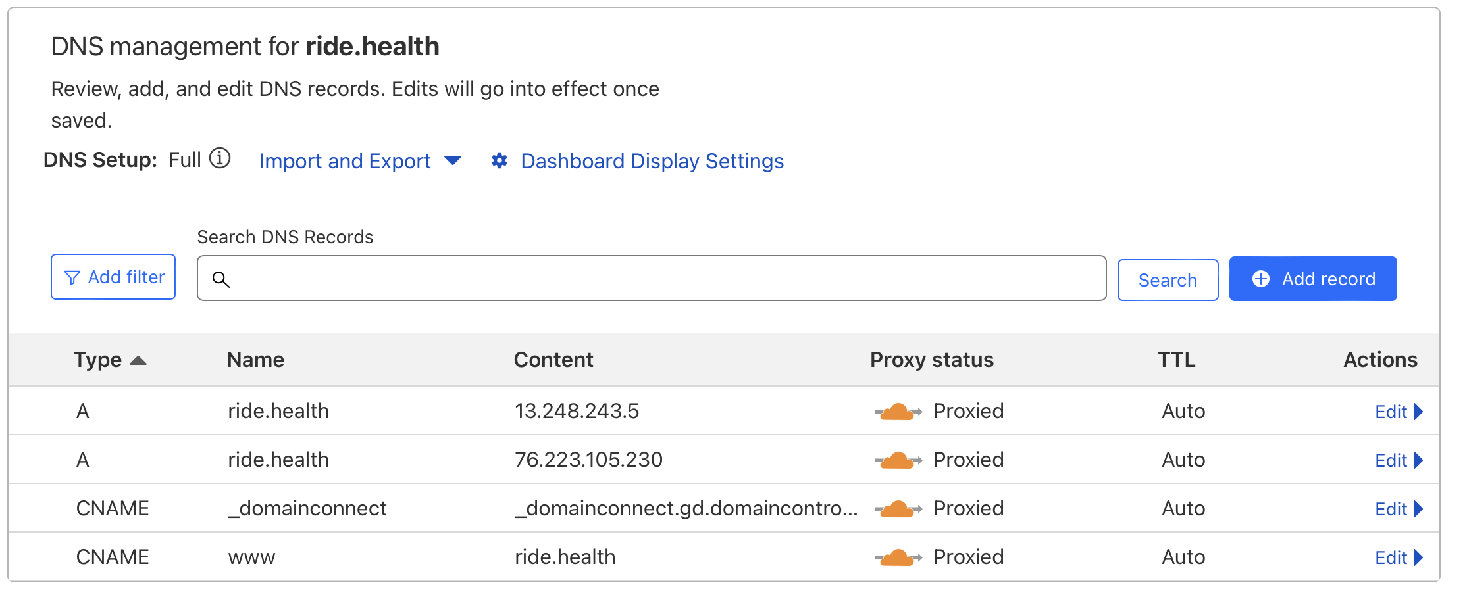Click the orange cloud for the 76.223.105.230 record
Image resolution: width=1465 pixels, height=593 pixels.
898,459
